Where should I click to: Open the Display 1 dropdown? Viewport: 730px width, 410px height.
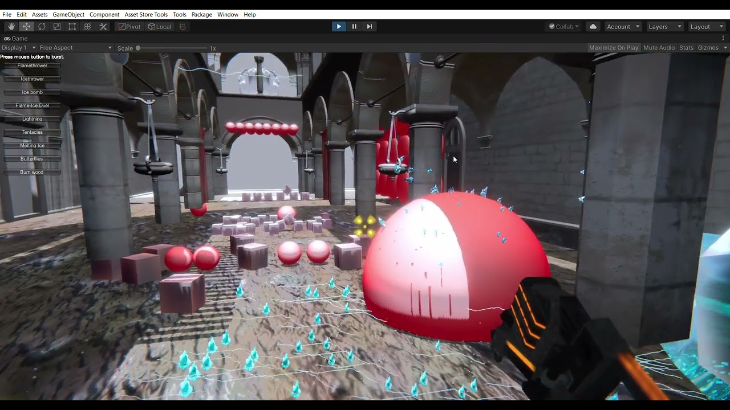(19, 48)
